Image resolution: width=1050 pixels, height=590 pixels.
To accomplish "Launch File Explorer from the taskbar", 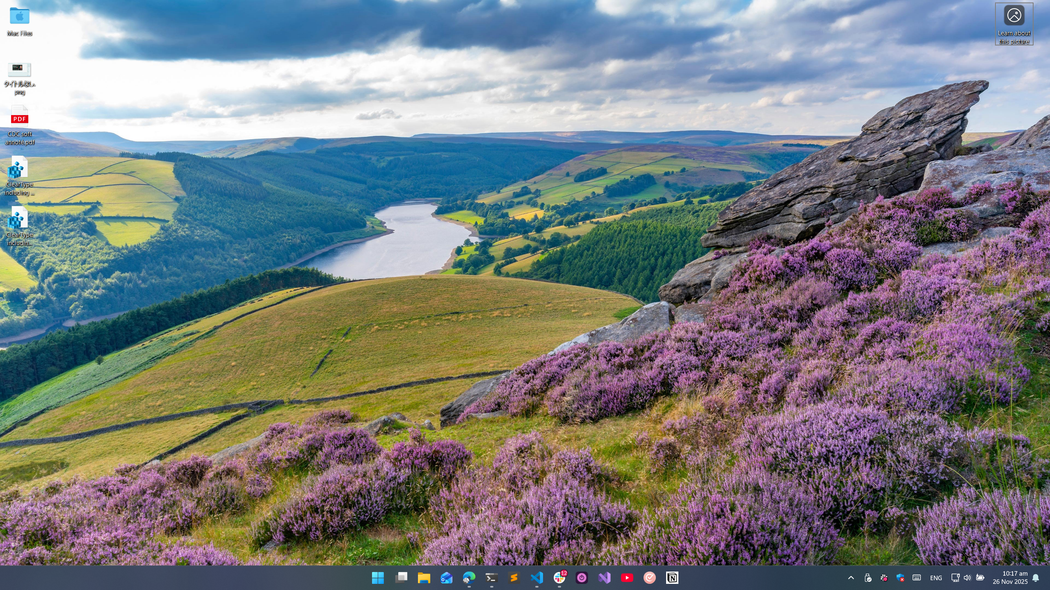I will 424,578.
